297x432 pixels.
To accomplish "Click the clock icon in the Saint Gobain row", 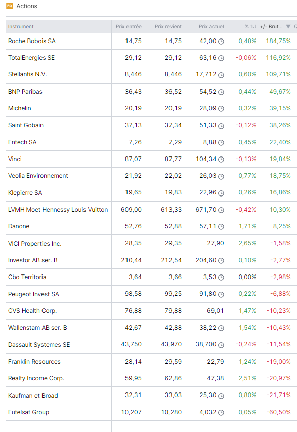I will coord(221,126).
